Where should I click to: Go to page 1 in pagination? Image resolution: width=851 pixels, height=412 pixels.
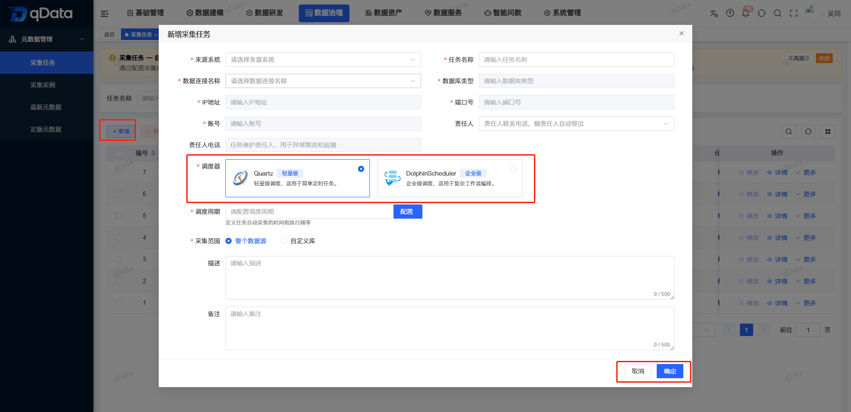[747, 330]
